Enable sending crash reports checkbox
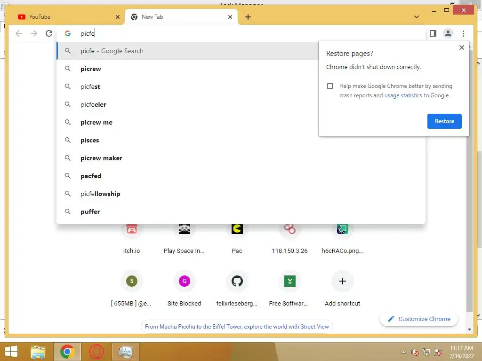482x361 pixels. coord(330,86)
